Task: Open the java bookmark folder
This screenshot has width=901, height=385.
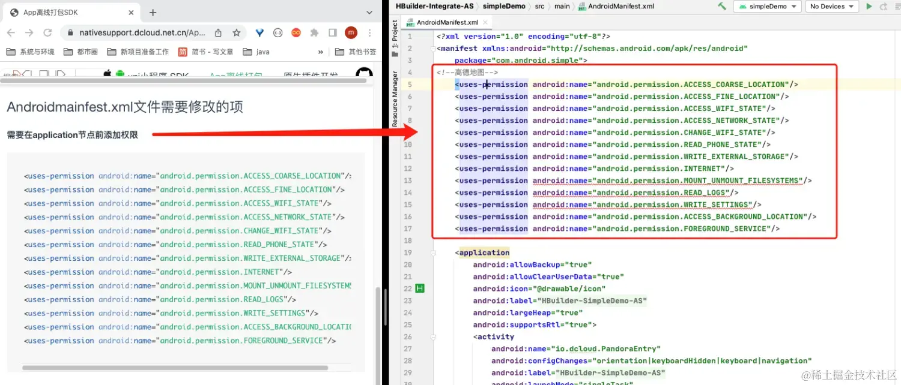Action: [x=256, y=52]
